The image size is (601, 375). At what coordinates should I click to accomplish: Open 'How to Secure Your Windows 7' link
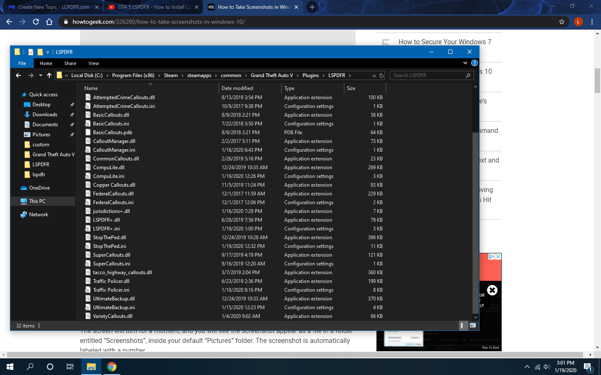tap(445, 42)
